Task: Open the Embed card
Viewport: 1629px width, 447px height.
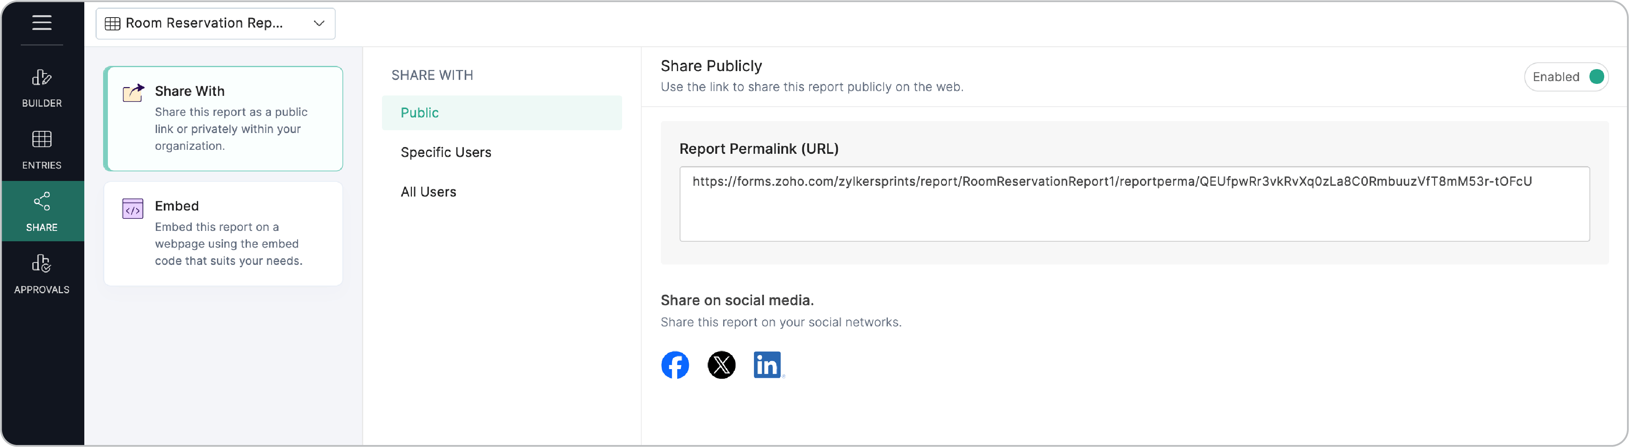Action: coord(223,232)
